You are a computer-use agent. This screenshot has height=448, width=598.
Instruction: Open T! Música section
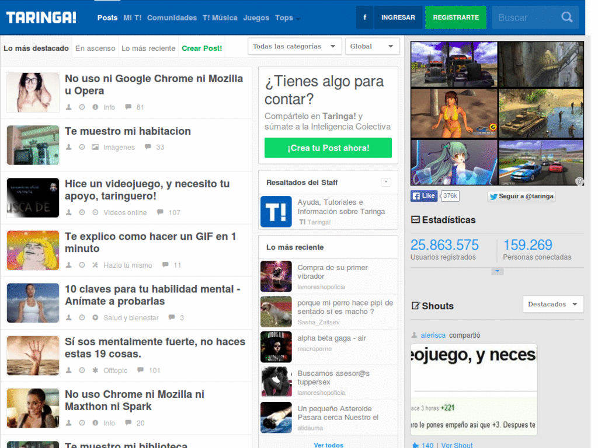(220, 17)
